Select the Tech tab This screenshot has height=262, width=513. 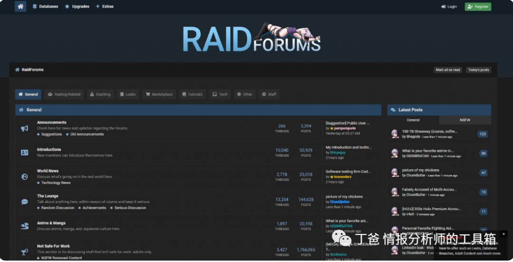[220, 94]
